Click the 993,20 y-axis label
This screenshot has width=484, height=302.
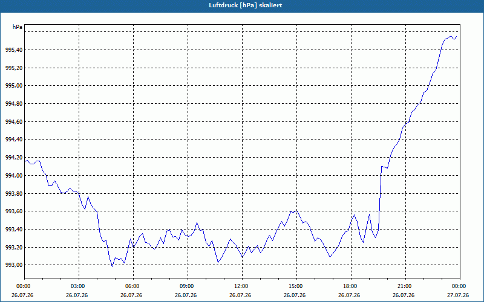14,248
